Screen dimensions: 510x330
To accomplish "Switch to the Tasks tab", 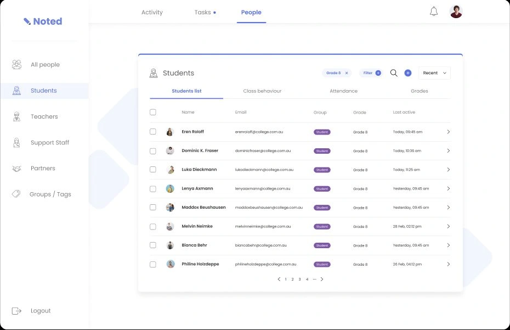I will click(203, 13).
